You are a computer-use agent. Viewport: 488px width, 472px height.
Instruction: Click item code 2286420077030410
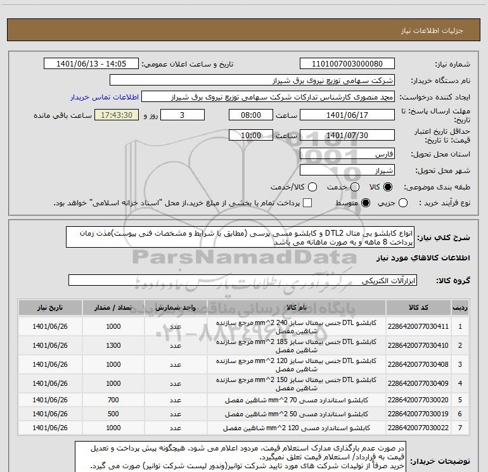(x=418, y=345)
